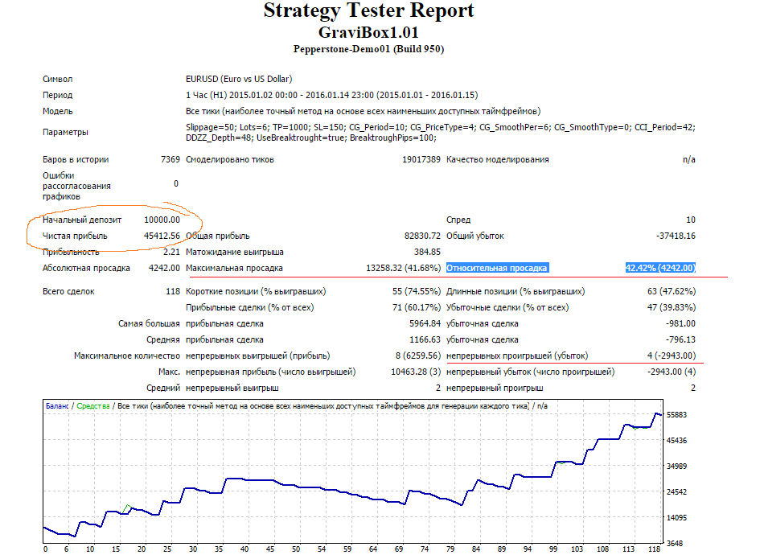Screen dimensions: 760x559
Task: Select bars in history value '7369'
Action: (x=170, y=159)
